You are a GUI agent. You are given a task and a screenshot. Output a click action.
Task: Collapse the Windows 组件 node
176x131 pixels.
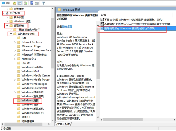[11, 34]
